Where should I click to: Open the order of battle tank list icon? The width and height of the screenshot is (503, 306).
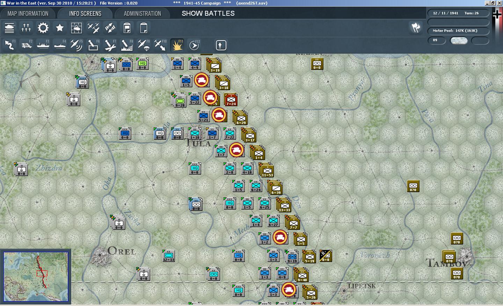(x=9, y=28)
